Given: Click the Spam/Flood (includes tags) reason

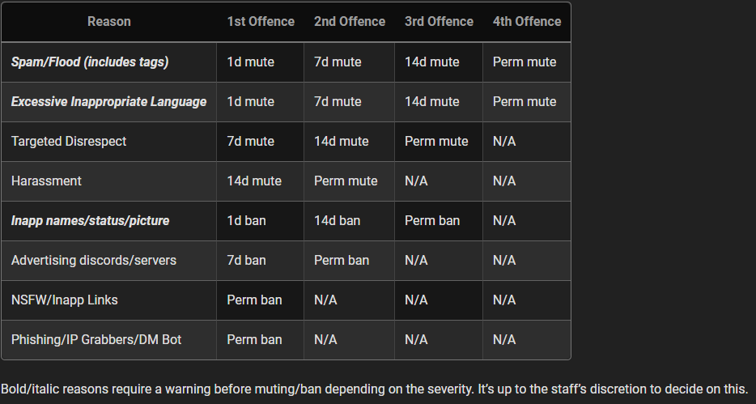Looking at the screenshot, I should coord(90,62).
